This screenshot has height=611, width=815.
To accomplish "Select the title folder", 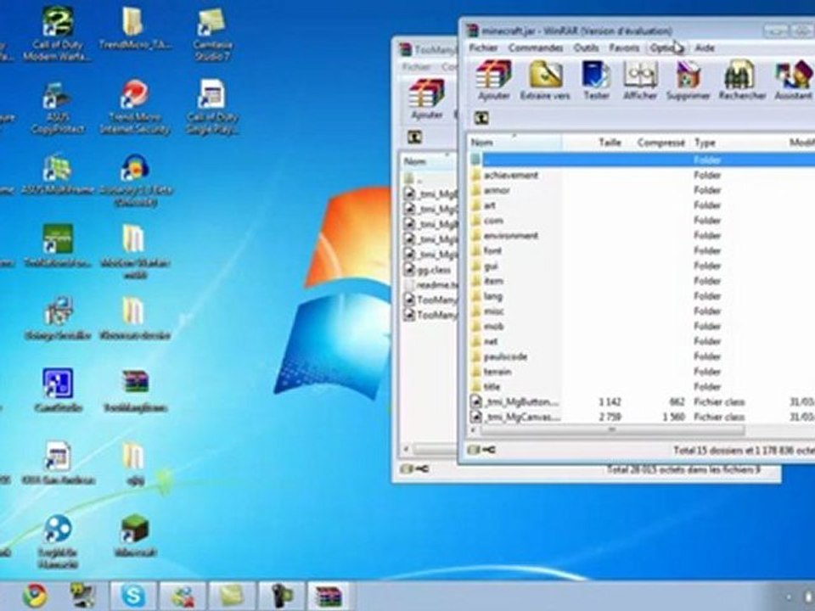I will pyautogui.click(x=492, y=387).
